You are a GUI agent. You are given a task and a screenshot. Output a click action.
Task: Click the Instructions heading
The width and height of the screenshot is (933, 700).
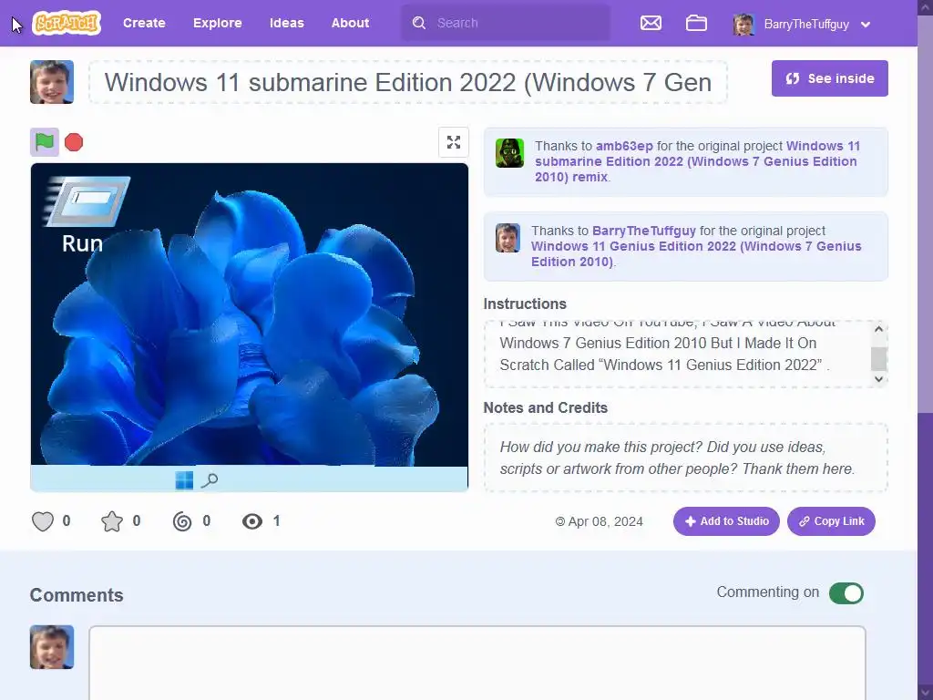[525, 304]
